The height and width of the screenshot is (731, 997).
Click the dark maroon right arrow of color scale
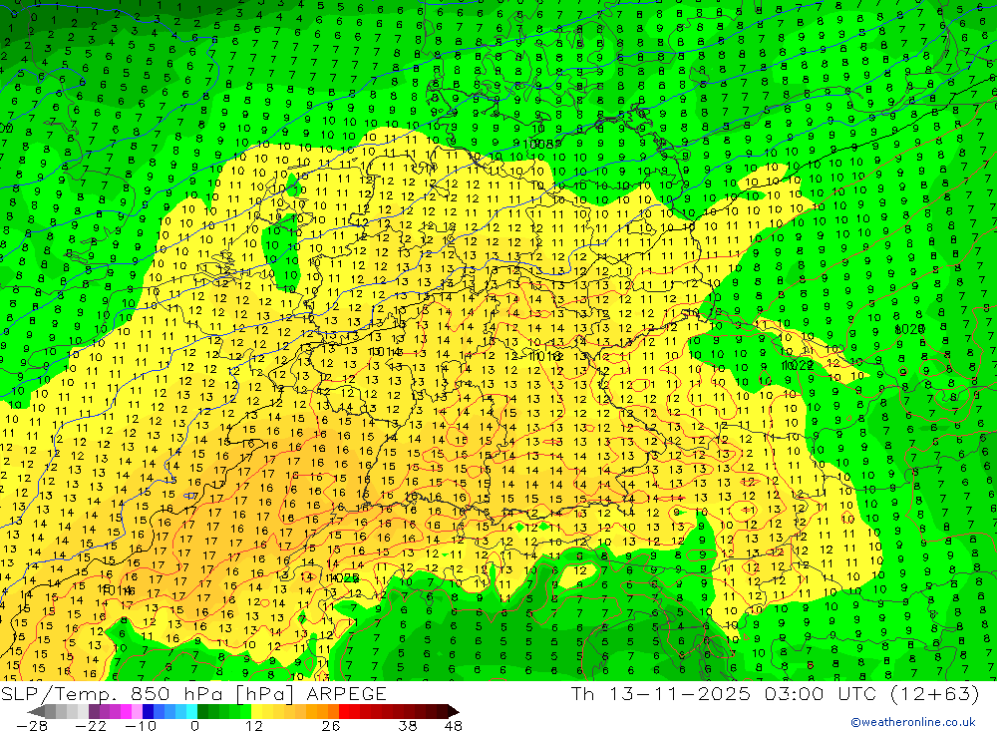coord(453,711)
